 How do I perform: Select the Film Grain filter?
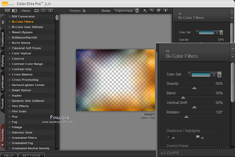click(x=19, y=111)
